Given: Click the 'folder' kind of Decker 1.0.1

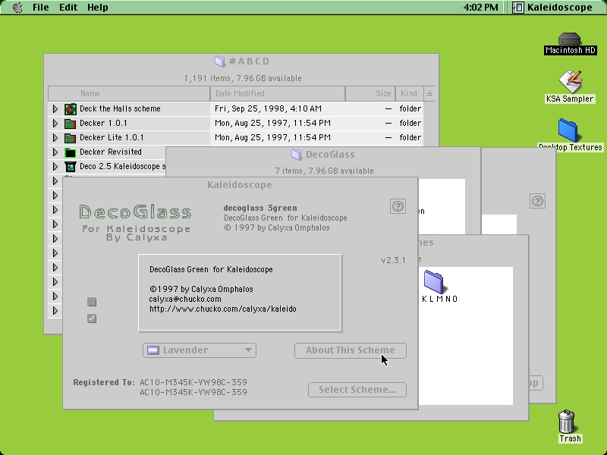Looking at the screenshot, I should (410, 123).
